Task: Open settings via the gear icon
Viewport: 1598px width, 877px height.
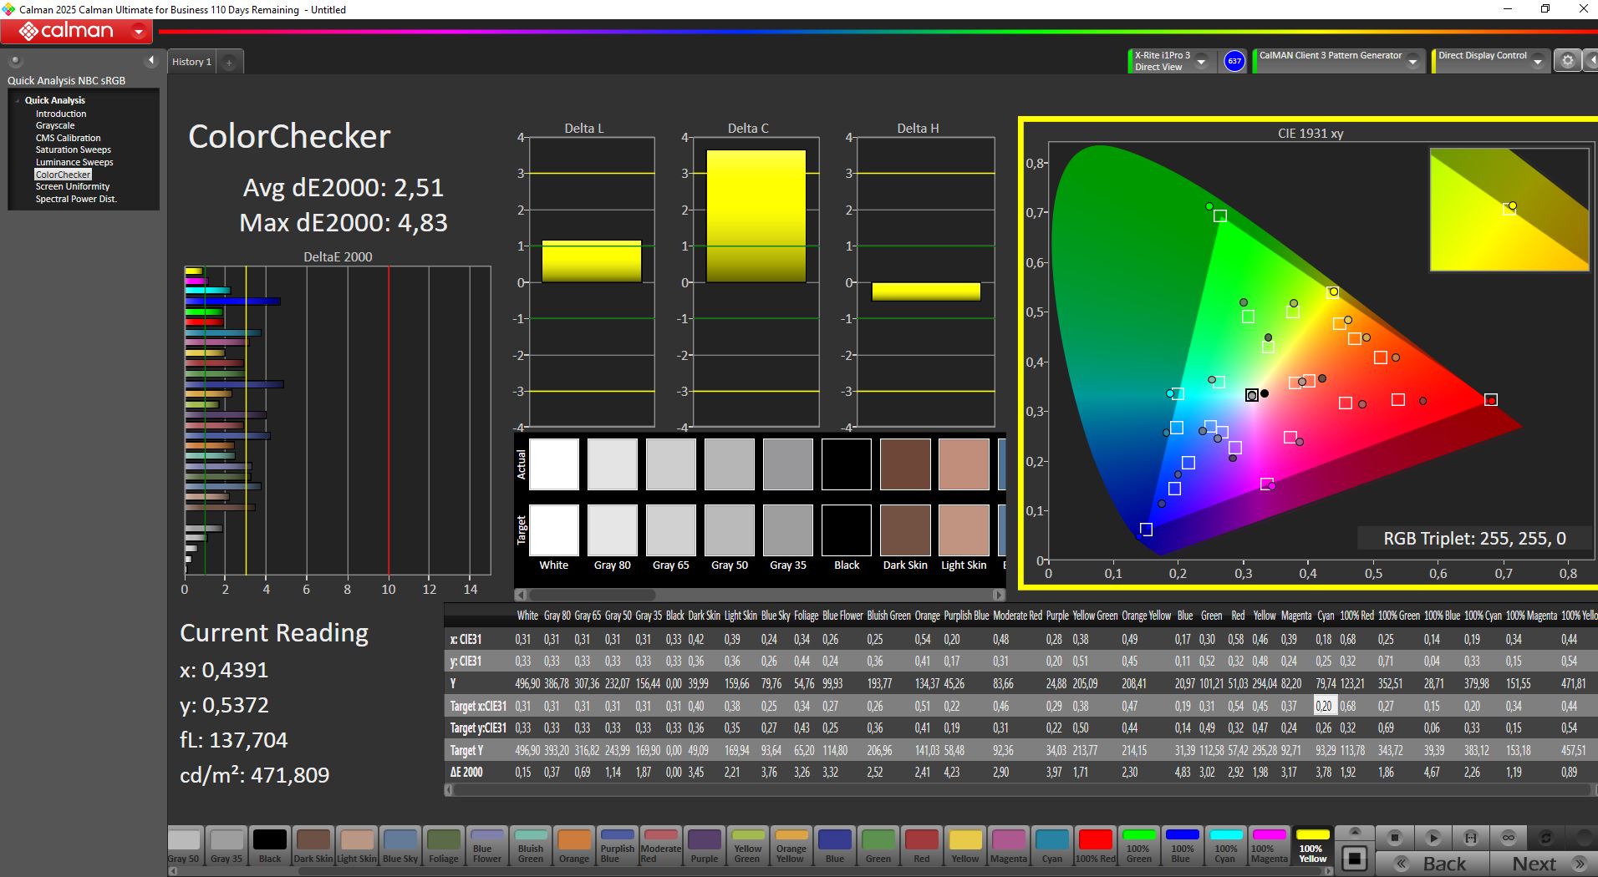Action: (x=1568, y=61)
